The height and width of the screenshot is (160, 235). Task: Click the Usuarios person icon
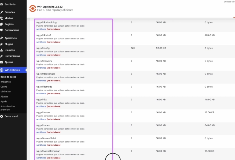click(x=2, y=50)
